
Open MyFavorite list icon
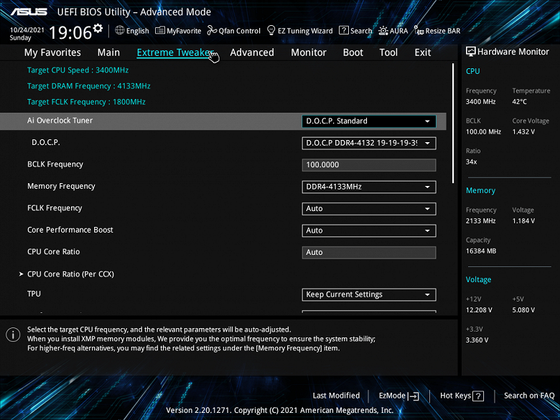(x=159, y=31)
